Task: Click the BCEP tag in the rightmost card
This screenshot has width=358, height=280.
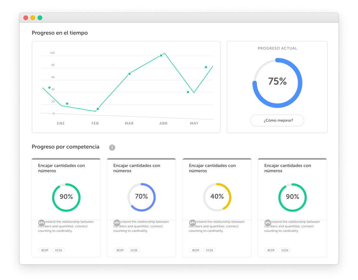Action: (271, 250)
